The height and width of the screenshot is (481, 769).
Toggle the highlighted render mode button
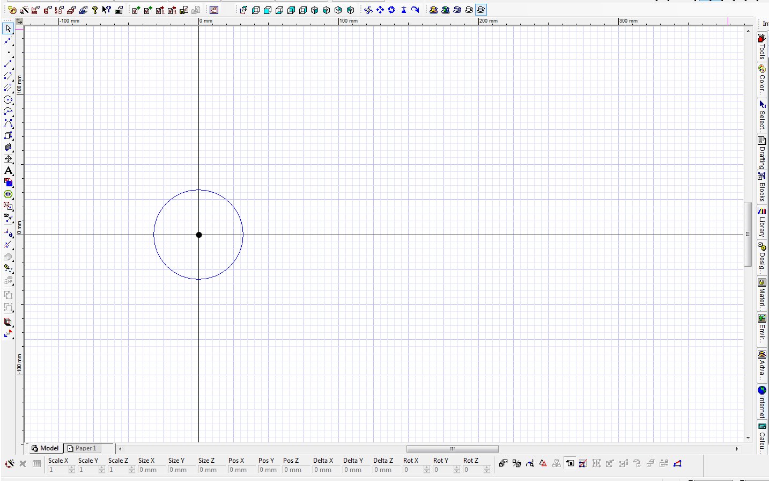click(x=480, y=10)
